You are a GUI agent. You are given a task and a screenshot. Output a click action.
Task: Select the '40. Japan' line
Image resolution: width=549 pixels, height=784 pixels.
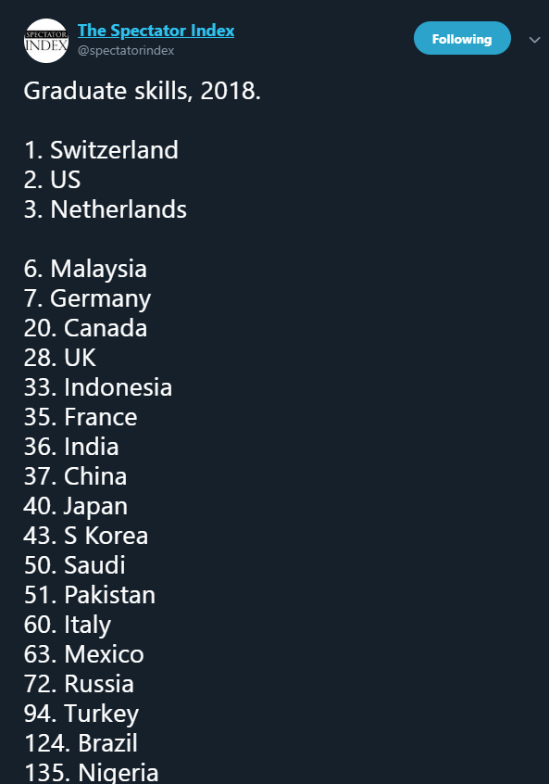point(75,507)
